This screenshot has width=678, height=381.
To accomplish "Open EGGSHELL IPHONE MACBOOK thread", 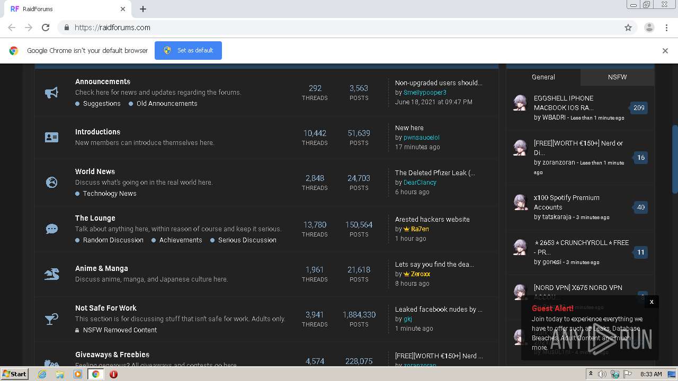I will 564,103.
